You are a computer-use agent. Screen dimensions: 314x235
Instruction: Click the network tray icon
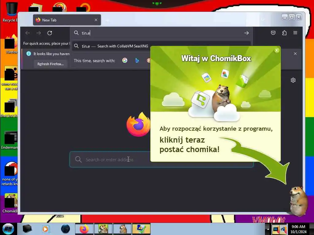276,229
